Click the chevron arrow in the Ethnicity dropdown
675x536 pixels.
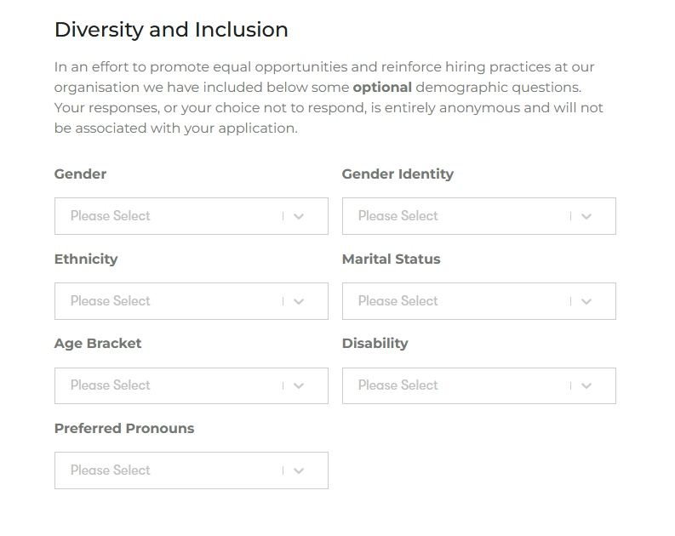tap(299, 301)
